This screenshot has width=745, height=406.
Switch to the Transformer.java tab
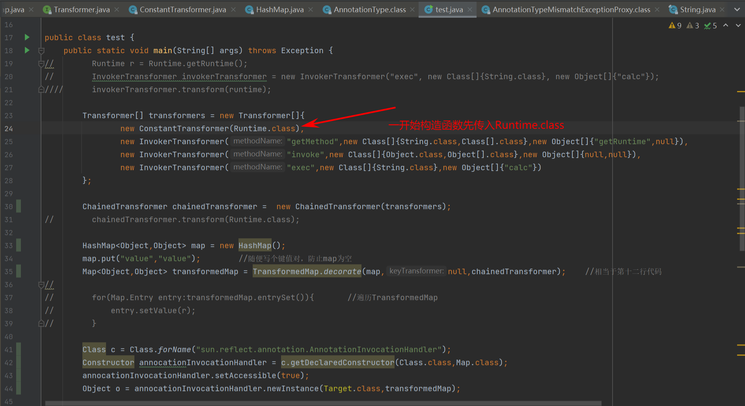(82, 9)
